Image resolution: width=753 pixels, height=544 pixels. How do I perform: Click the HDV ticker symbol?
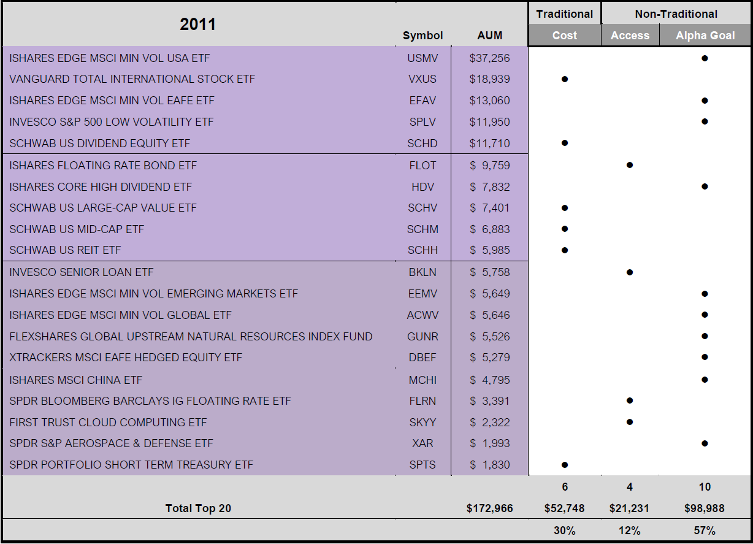click(x=422, y=187)
